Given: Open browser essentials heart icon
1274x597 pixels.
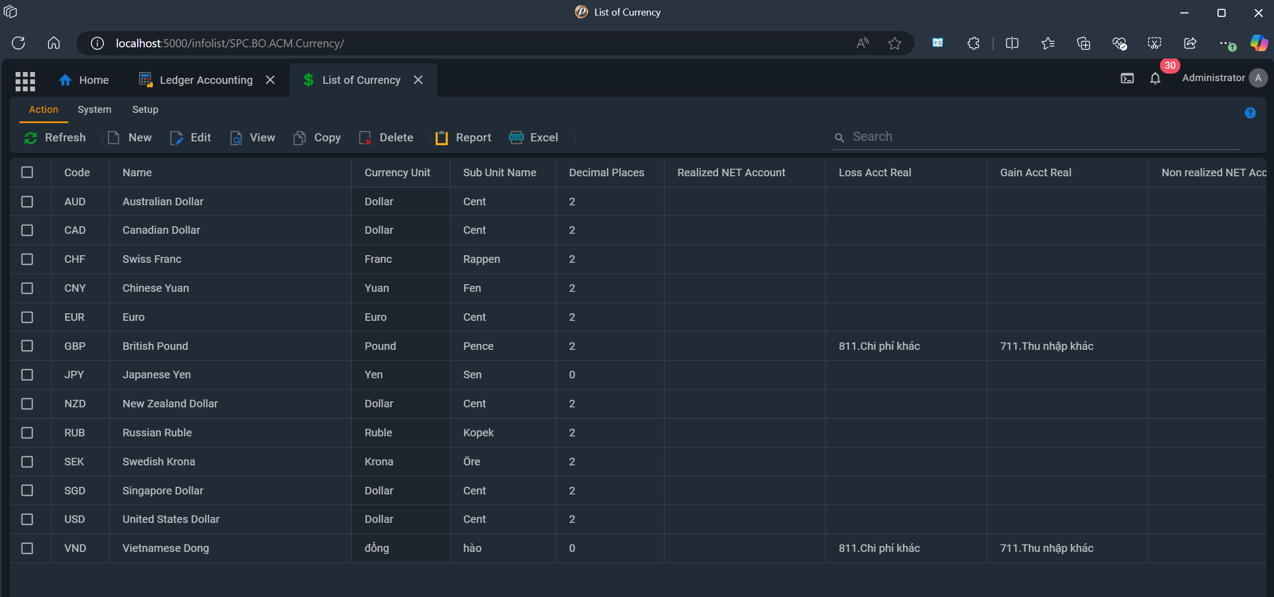Looking at the screenshot, I should [x=1119, y=43].
